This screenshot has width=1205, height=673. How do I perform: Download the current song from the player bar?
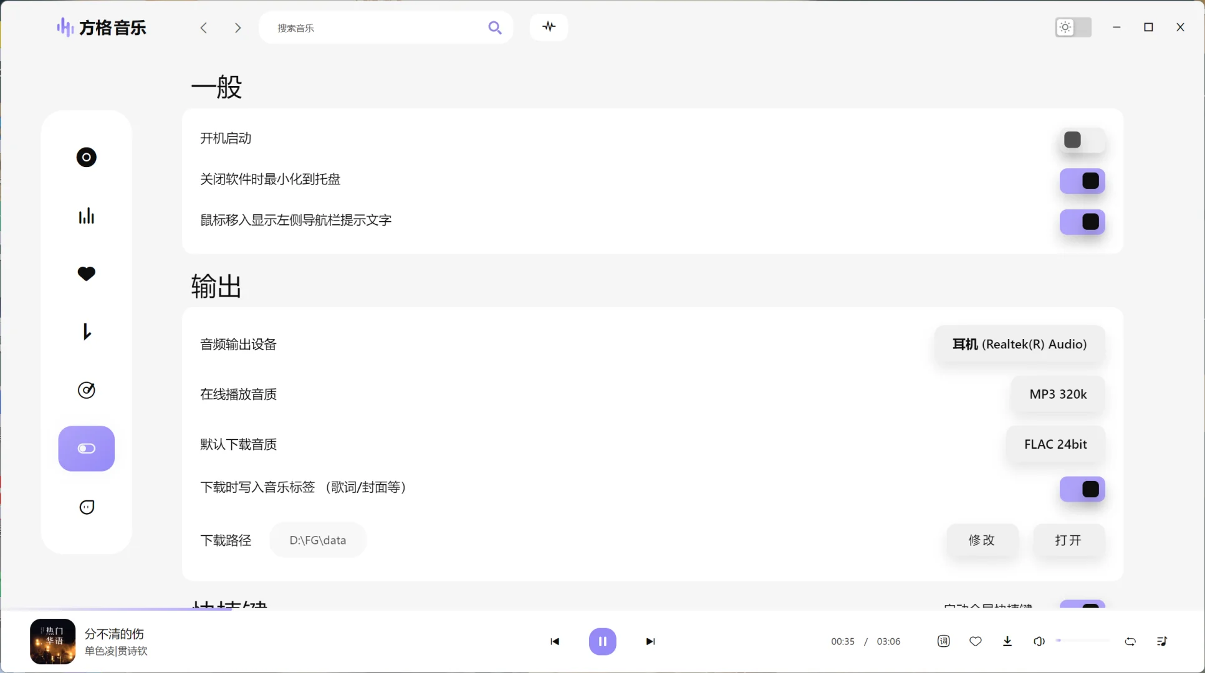(x=1007, y=641)
